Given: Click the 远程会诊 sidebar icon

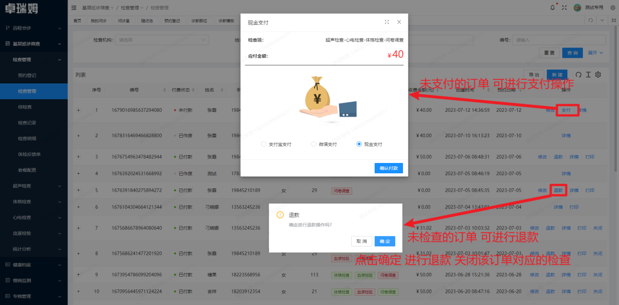Looking at the screenshot, I should click(7, 28).
